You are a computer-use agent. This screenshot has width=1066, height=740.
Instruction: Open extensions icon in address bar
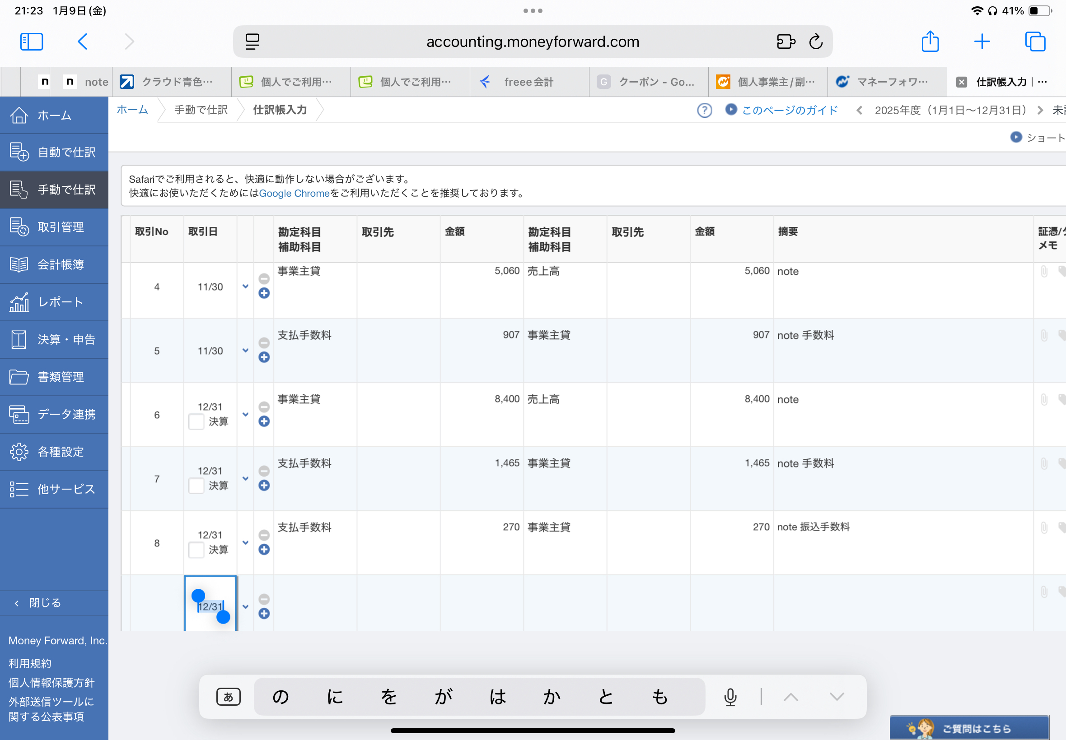pos(785,42)
